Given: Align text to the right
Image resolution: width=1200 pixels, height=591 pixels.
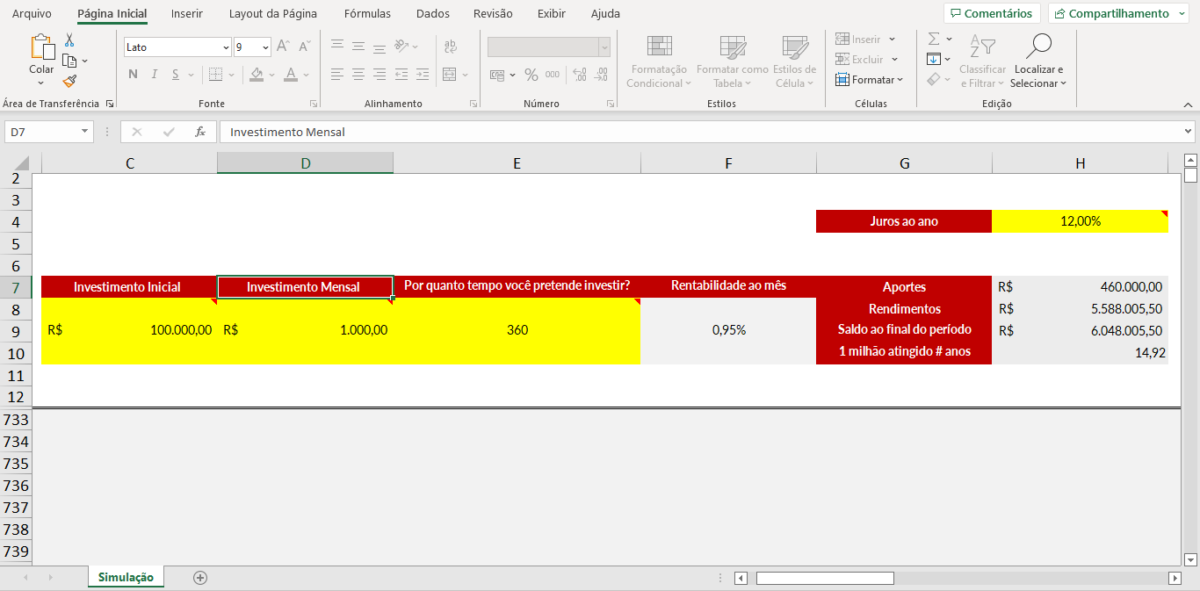Looking at the screenshot, I should (x=380, y=75).
